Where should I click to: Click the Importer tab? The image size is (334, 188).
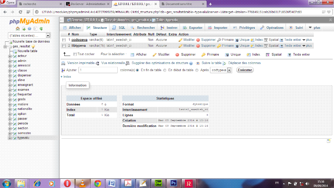pos(218,28)
